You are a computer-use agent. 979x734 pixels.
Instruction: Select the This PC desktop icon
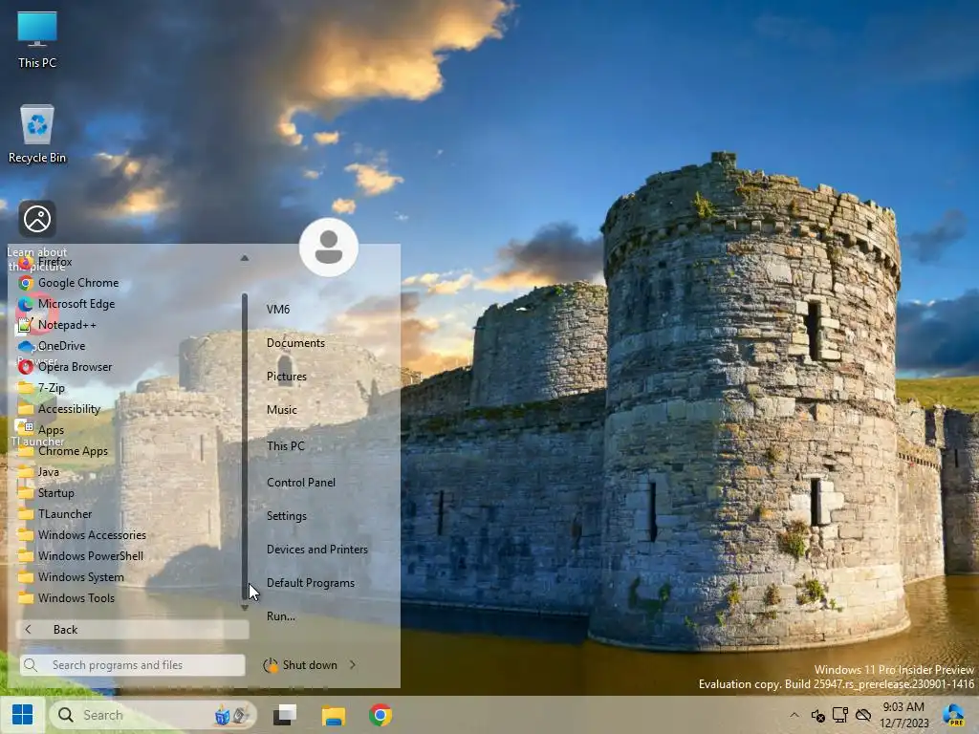(37, 38)
